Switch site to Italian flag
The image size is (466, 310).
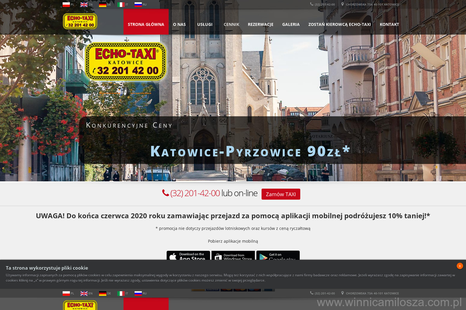point(121,5)
